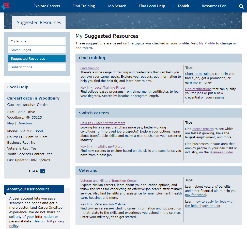This screenshot has height=229, width=247.
Task: Open Find Training menu
Action: [x=84, y=6]
